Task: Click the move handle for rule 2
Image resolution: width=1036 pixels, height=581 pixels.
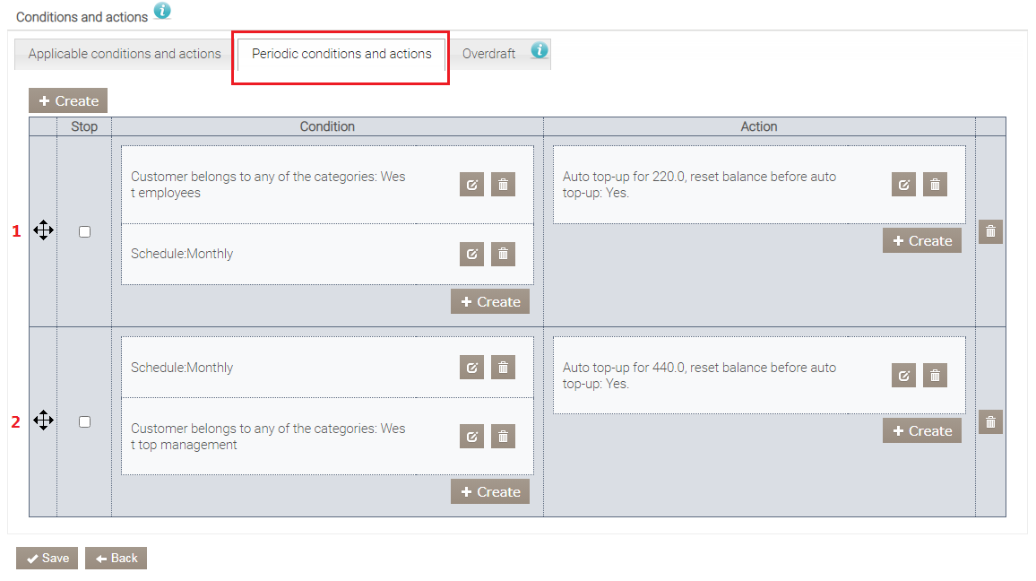Action: point(43,421)
